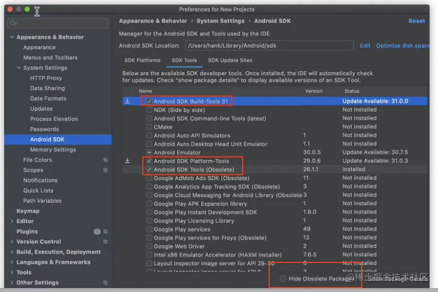438x292 pixels.
Task: Click the Android SDK Location path field
Action: tap(269, 46)
